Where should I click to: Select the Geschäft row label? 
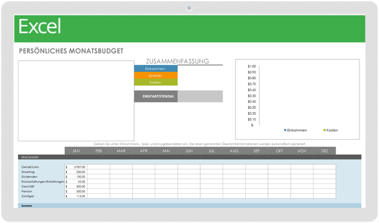tap(28, 186)
